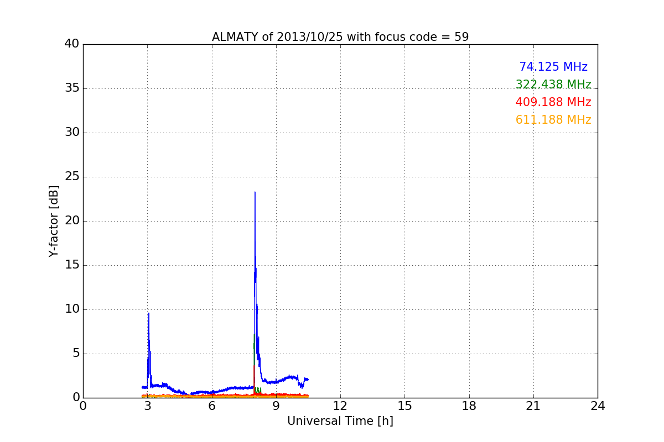Click y-axis tick label 35

coord(71,88)
